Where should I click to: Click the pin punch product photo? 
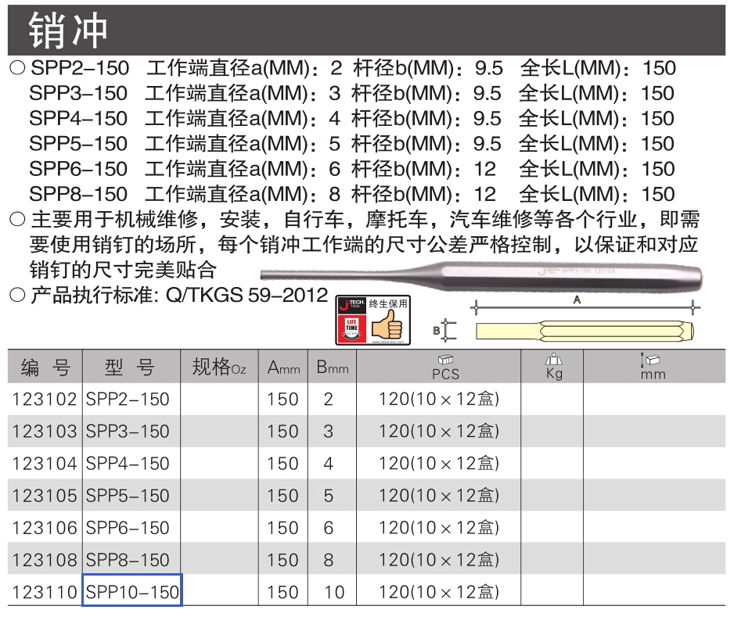(x=481, y=274)
